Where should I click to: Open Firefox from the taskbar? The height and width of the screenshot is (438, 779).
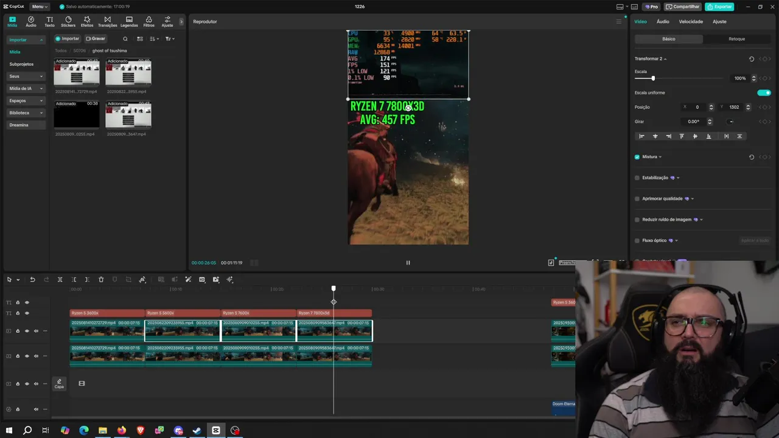122,431
